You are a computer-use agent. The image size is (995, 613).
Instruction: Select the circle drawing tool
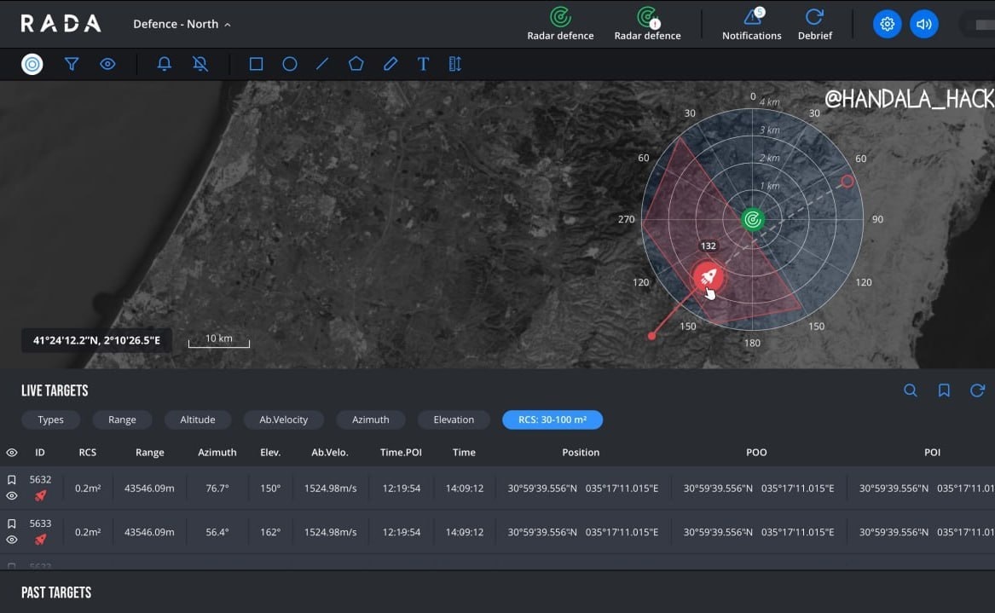(290, 64)
